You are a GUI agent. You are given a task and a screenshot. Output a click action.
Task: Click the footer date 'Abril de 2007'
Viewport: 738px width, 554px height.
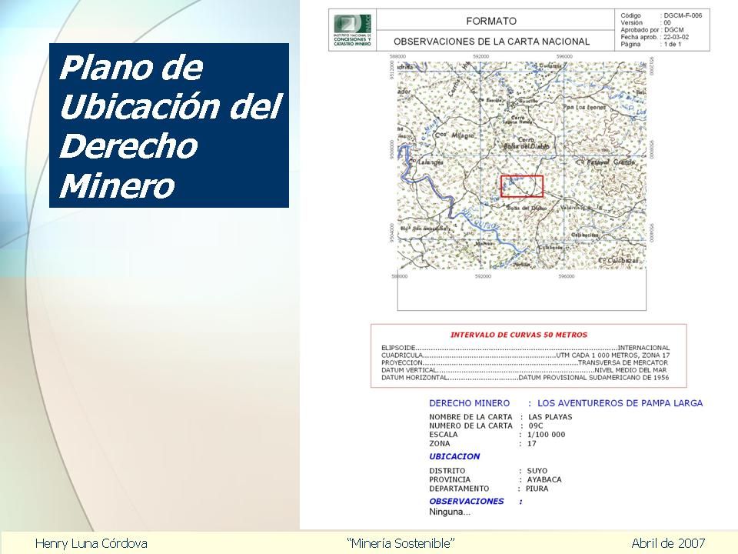(x=668, y=544)
